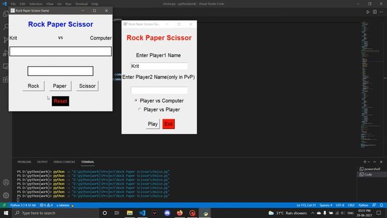Select the TERMINAL panel tab
This screenshot has height=218, width=387.
click(x=88, y=162)
